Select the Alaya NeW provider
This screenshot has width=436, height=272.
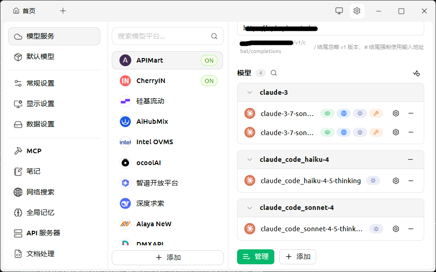coord(168,224)
